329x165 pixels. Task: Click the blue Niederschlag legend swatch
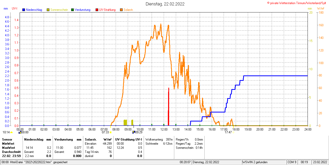tap(24, 10)
